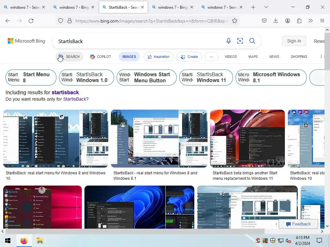Click the startisback corrected link

click(65, 92)
